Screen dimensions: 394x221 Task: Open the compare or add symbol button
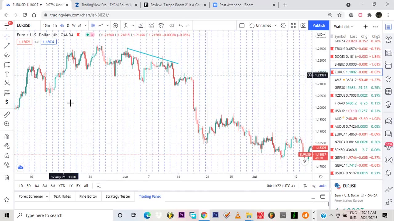point(115,25)
